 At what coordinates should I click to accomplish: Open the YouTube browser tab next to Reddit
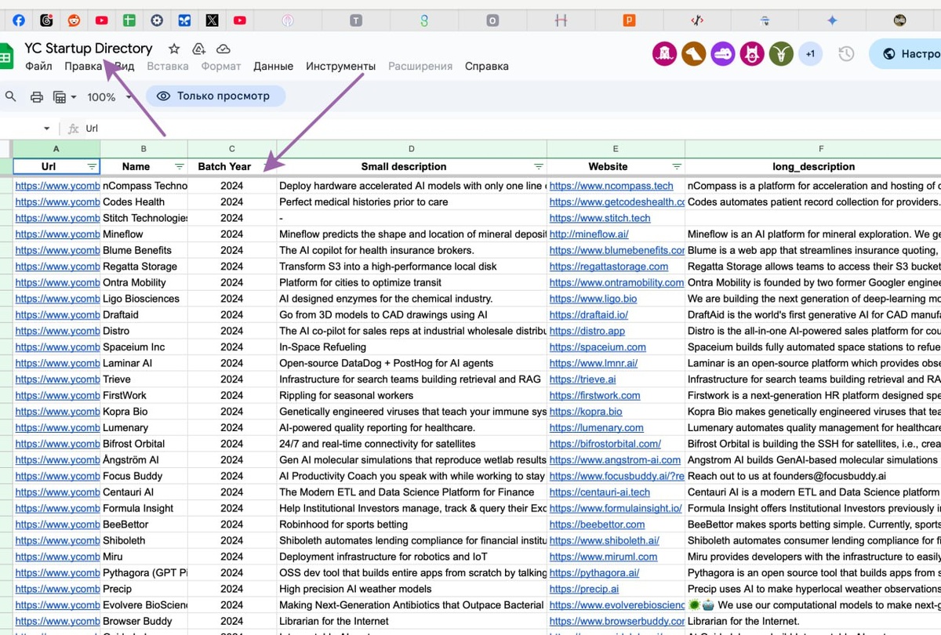[101, 20]
